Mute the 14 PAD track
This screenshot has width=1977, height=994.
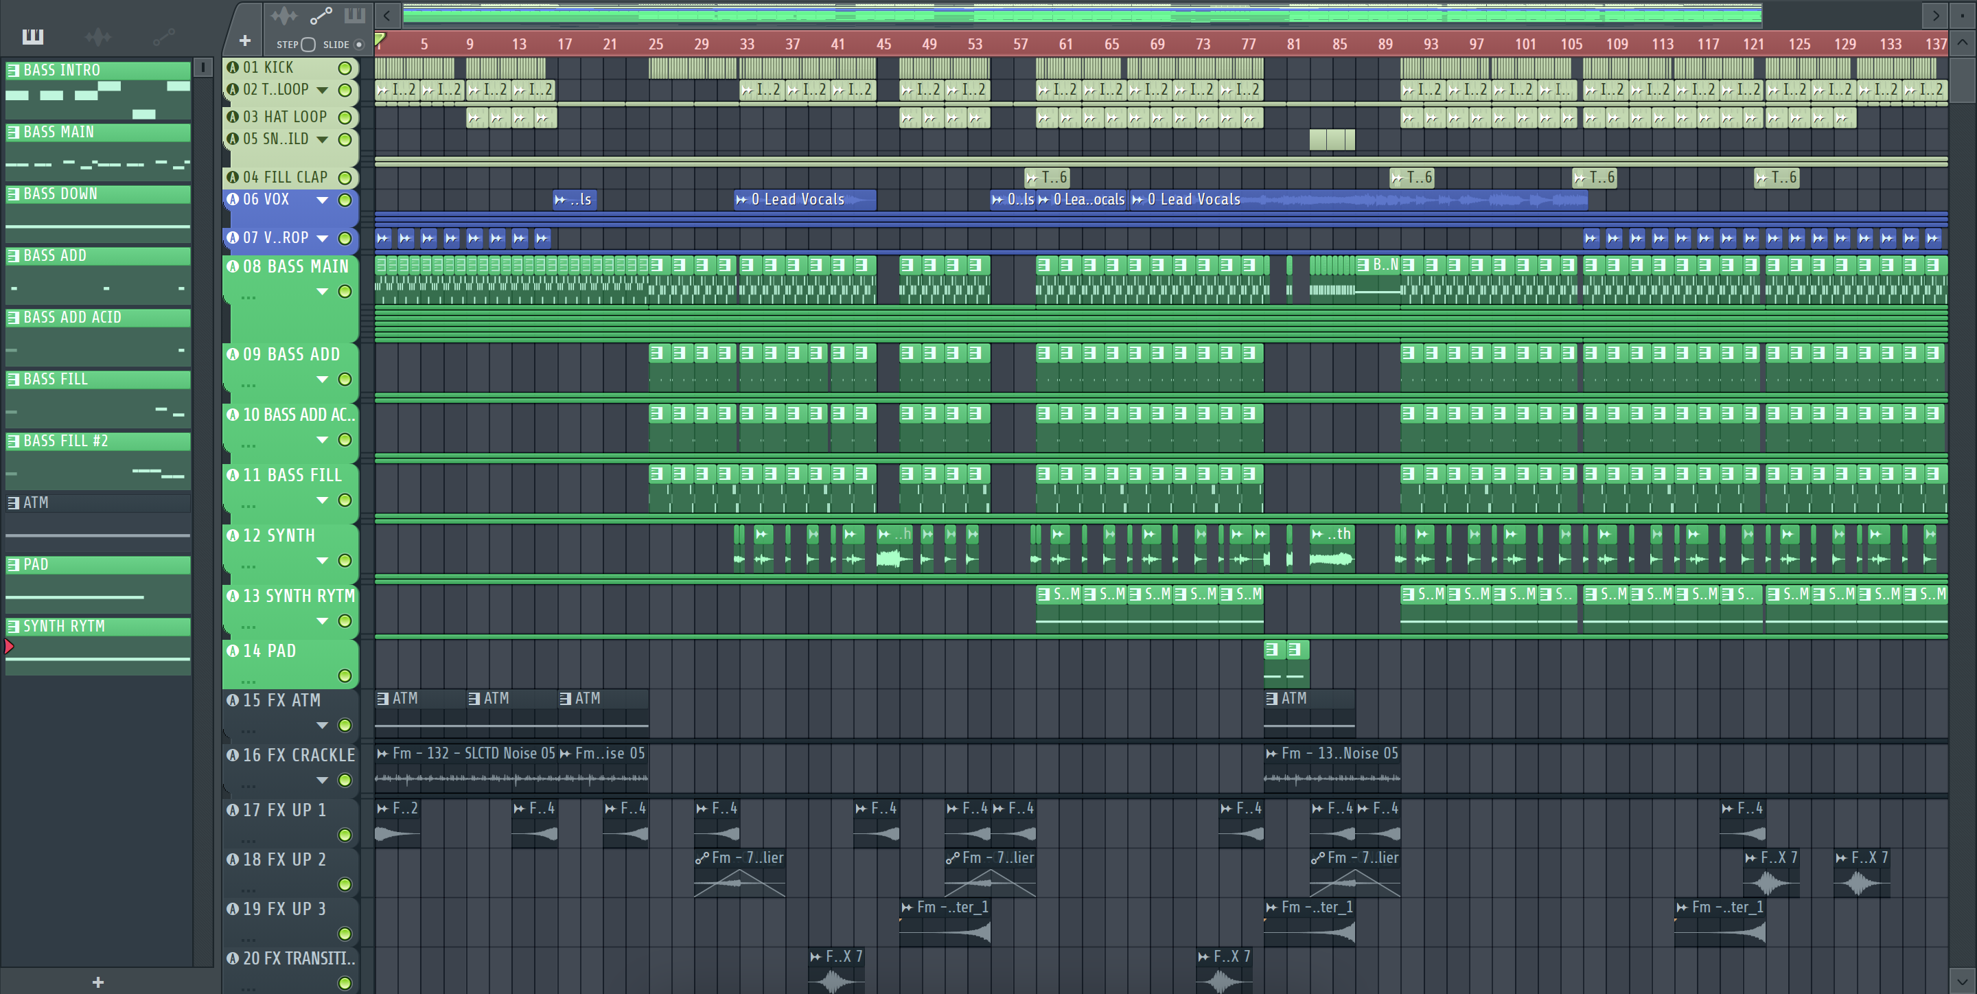pos(345,675)
